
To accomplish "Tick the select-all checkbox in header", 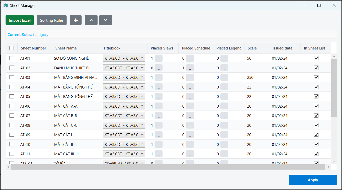I will point(12,48).
